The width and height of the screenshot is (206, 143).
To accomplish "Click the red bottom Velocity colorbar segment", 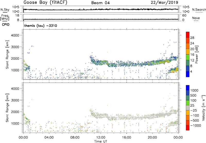I will [x=188, y=128].
